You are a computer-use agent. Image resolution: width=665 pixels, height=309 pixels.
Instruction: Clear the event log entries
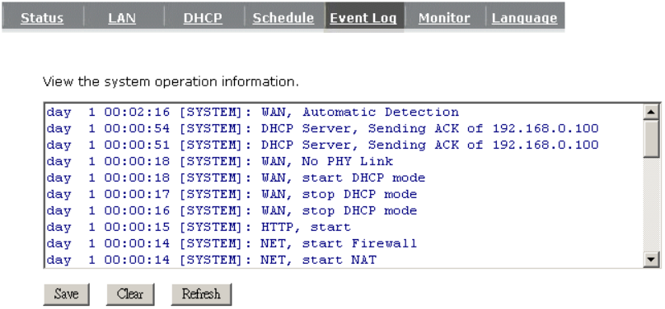click(129, 293)
